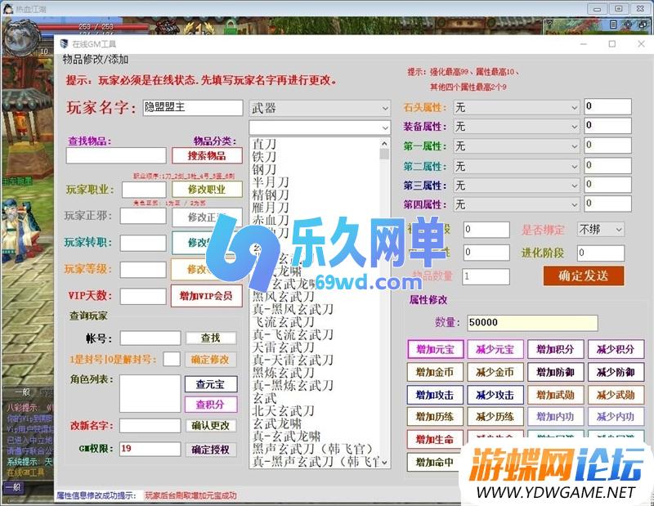Click the 减少武勋 button
The width and height of the screenshot is (654, 506).
coord(616,395)
